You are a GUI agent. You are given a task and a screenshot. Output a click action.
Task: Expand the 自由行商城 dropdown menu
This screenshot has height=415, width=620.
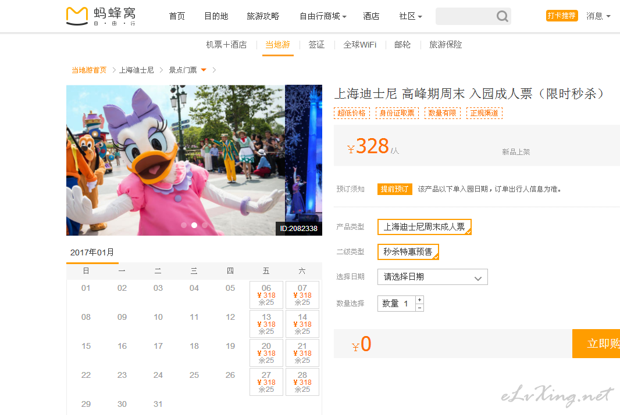[x=323, y=16]
